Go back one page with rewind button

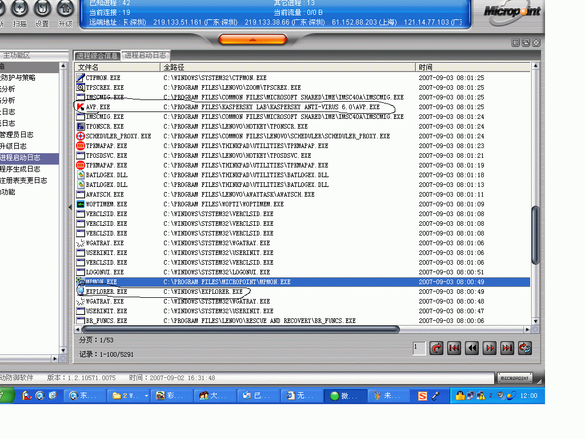click(x=471, y=348)
